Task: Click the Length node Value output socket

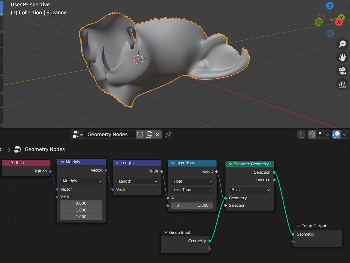Action: 162,171
